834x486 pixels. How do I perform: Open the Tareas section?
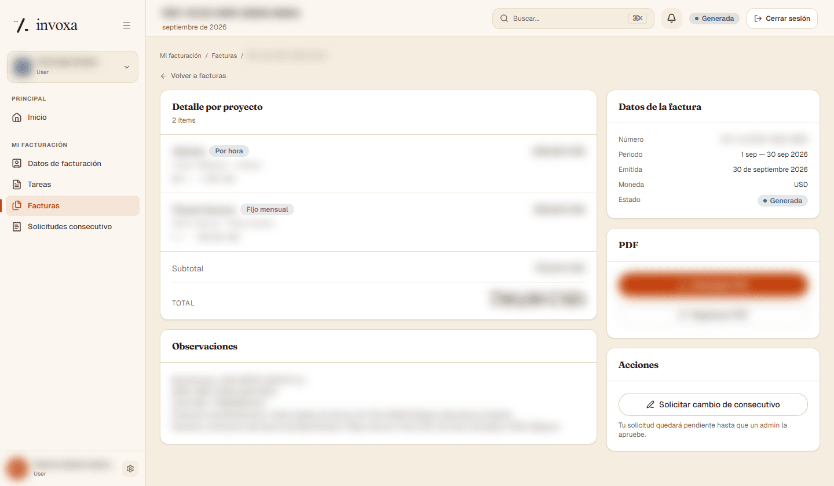tap(73, 185)
